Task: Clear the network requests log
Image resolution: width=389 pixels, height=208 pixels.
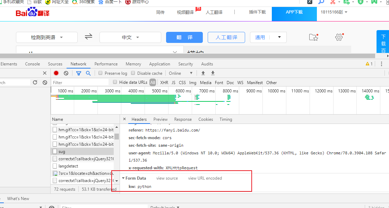Action: coord(66,73)
